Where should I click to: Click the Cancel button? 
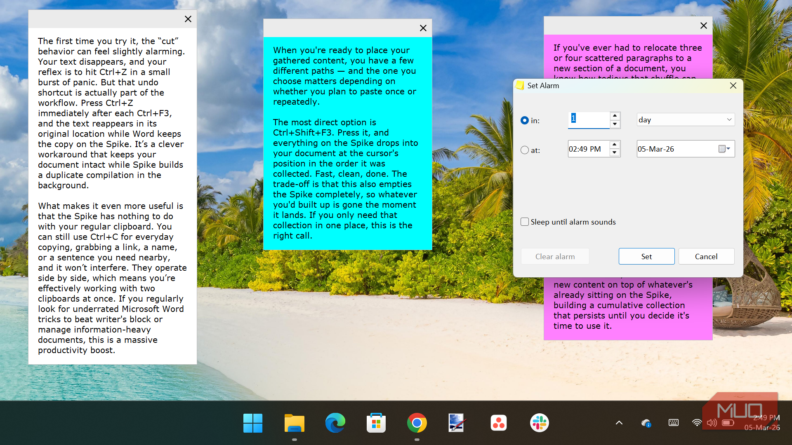[706, 256]
